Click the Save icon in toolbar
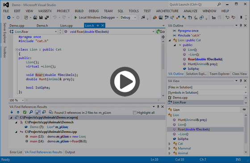The height and width of the screenshot is (163, 250). click(41, 17)
